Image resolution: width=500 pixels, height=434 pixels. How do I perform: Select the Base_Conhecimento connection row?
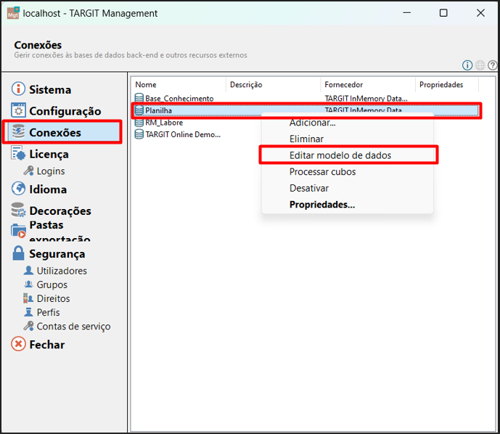(306, 98)
